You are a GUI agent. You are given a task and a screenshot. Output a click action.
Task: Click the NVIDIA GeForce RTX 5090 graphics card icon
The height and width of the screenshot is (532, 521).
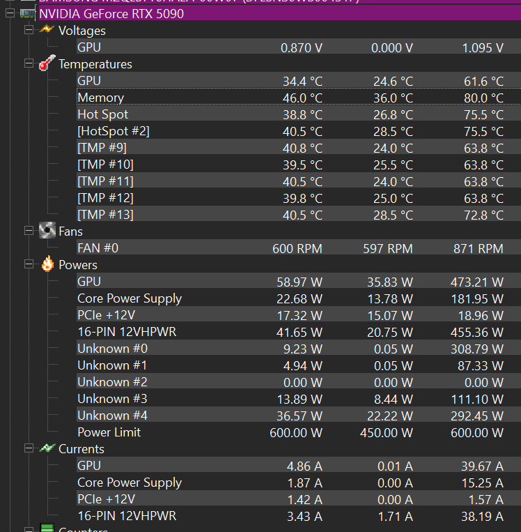point(27,13)
